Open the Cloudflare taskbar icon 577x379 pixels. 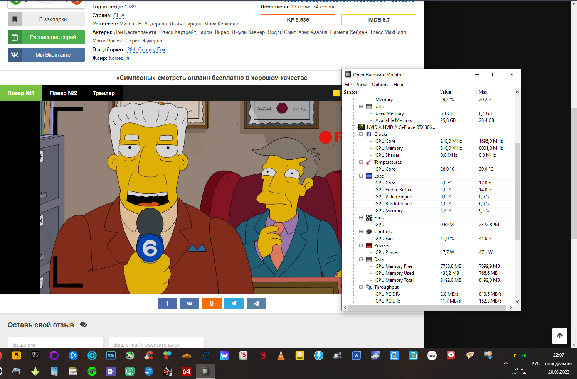(187, 355)
